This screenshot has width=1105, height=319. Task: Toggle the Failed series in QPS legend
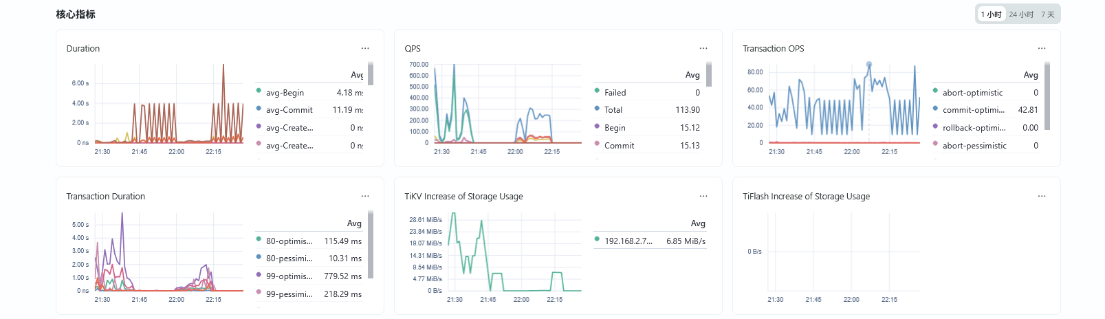[615, 93]
